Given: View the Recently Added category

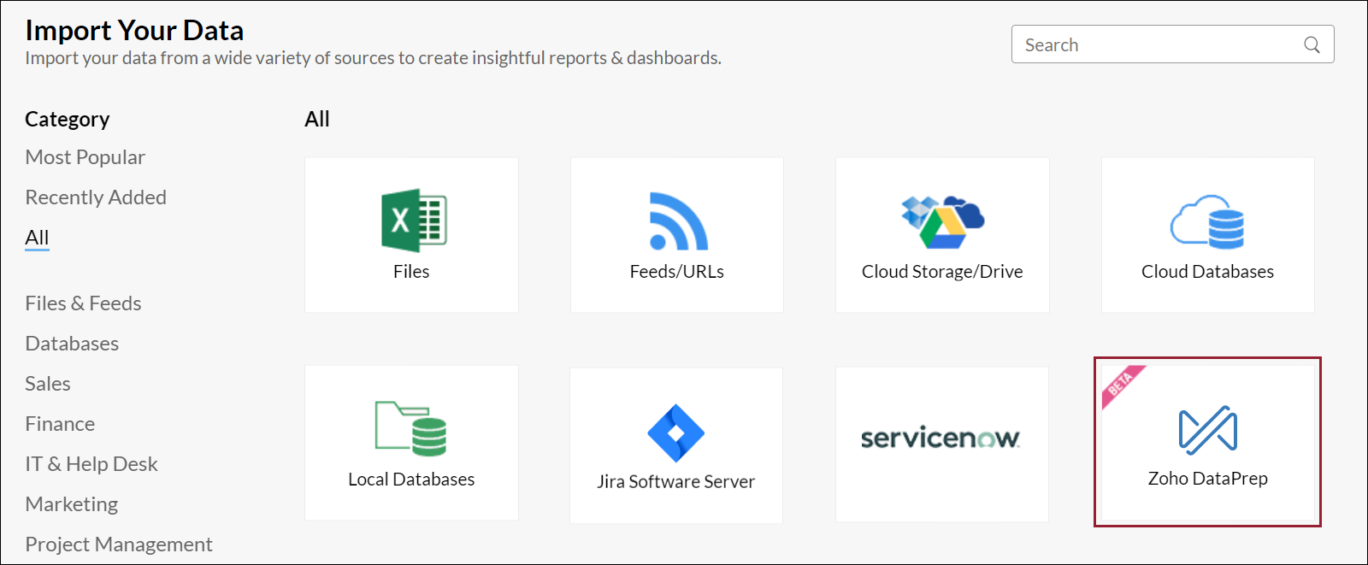Looking at the screenshot, I should (96, 197).
